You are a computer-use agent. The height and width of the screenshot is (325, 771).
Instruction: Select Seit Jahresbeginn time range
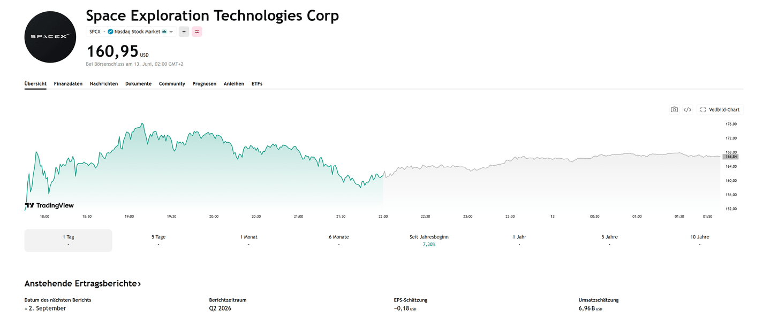[429, 241]
